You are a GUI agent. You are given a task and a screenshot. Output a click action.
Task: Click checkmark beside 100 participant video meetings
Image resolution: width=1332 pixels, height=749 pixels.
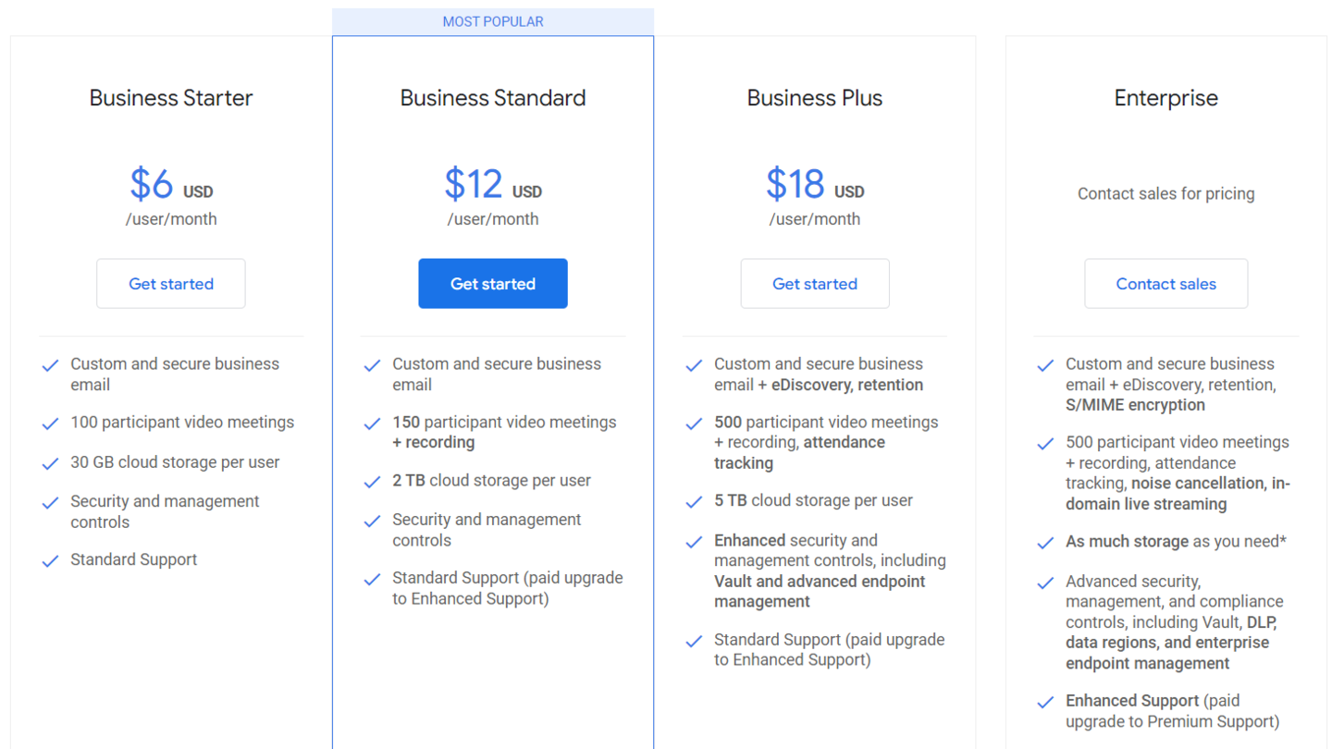(51, 424)
